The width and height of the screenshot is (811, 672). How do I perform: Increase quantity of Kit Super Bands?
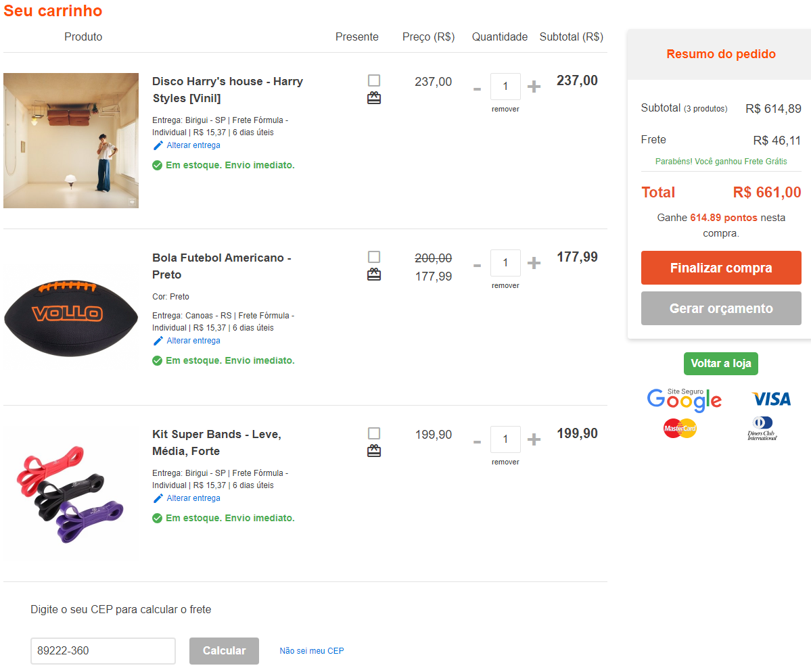click(x=534, y=439)
